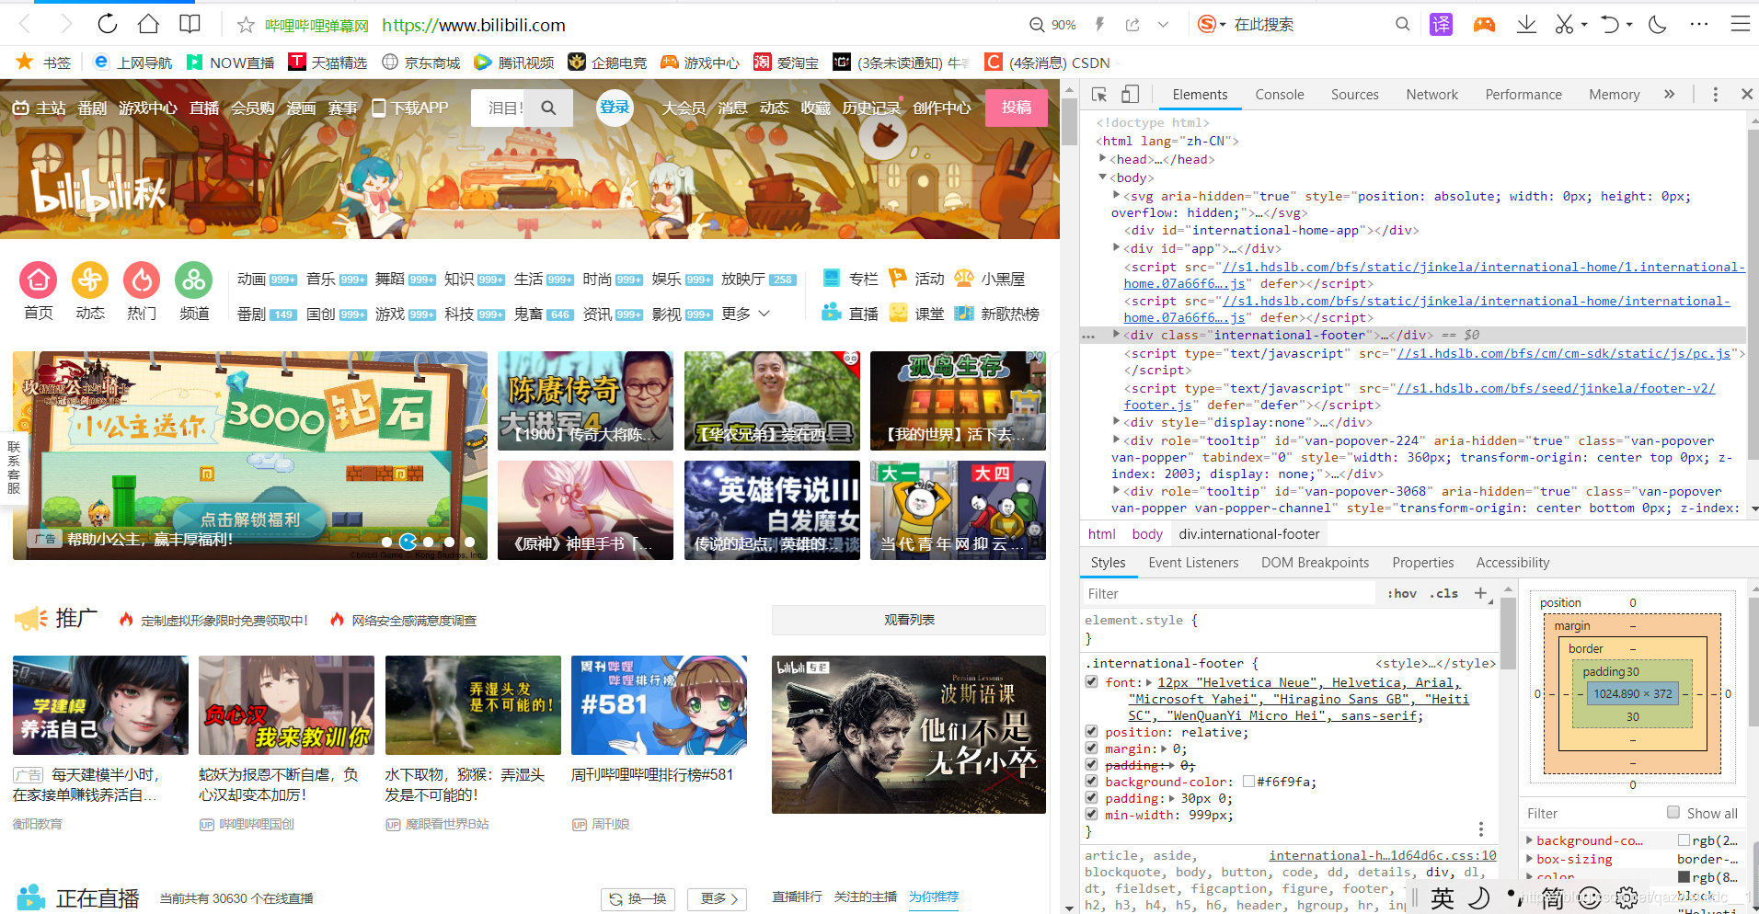Click the 观看列表 button
The image size is (1759, 914).
(909, 620)
